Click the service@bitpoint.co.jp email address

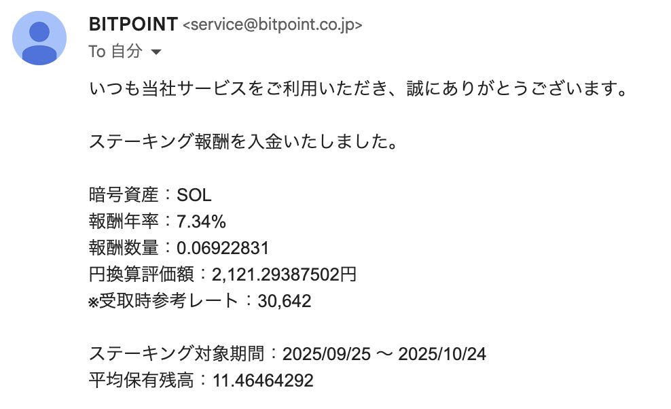point(272,25)
